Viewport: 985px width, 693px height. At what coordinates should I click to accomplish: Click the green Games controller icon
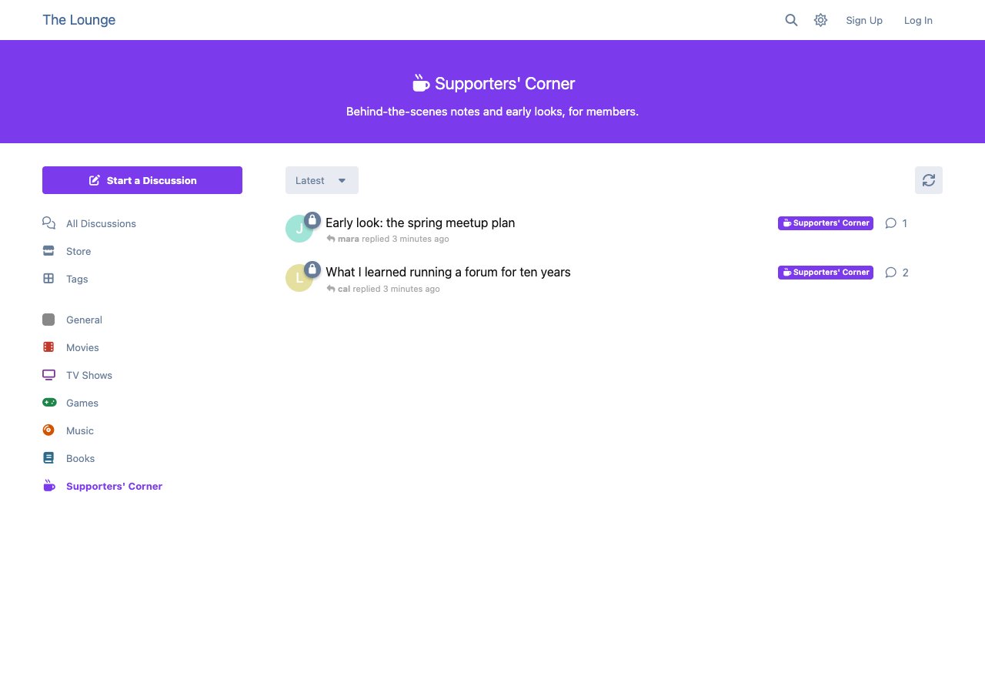click(49, 403)
